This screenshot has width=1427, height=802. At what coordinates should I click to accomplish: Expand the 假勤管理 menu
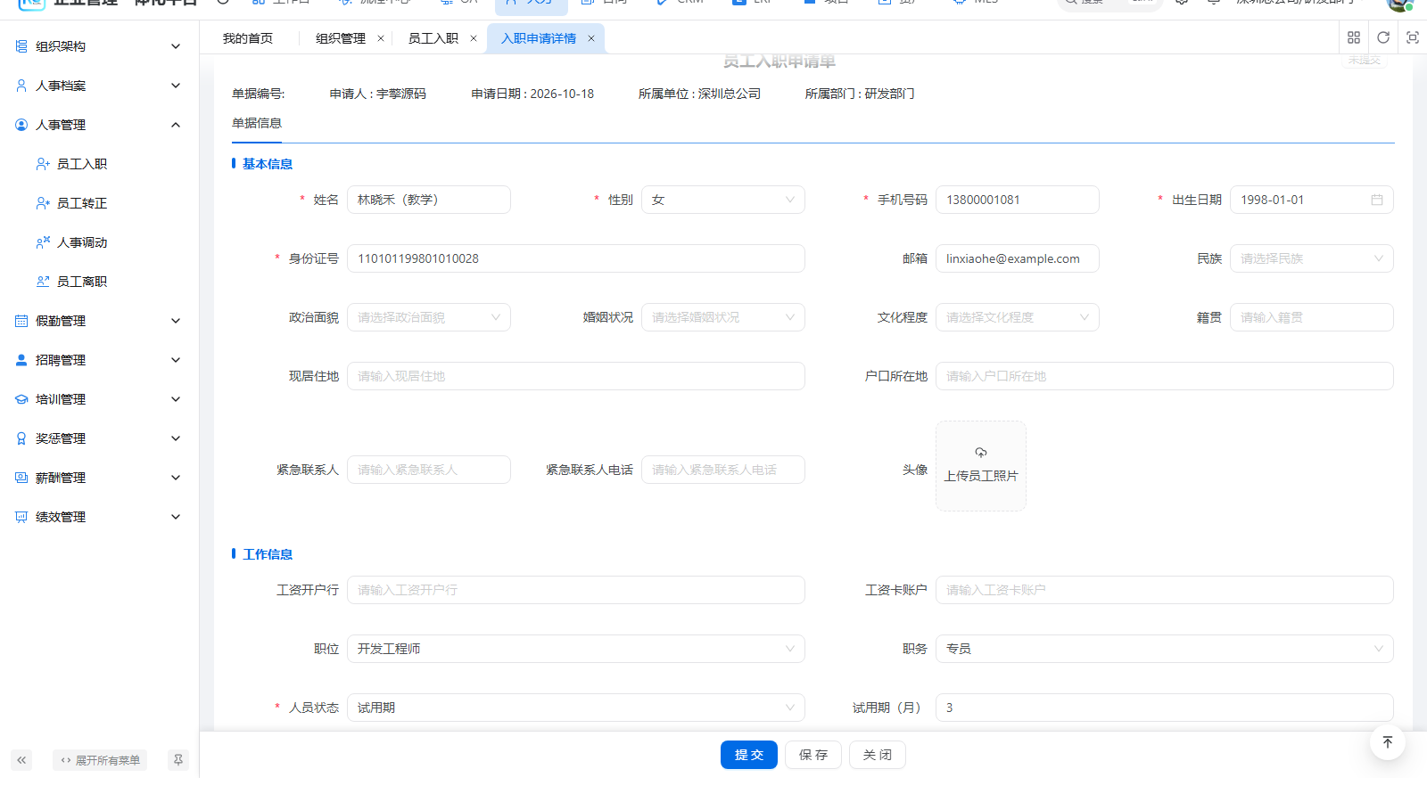[99, 321]
